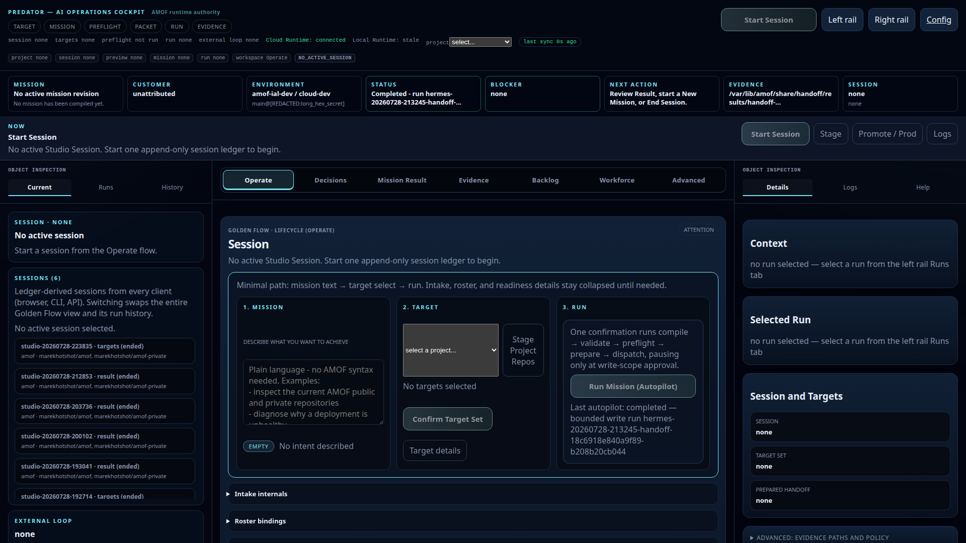This screenshot has height=543, width=966.
Task: Open session studio-20260728-192714
Action: pyautogui.click(x=105, y=494)
